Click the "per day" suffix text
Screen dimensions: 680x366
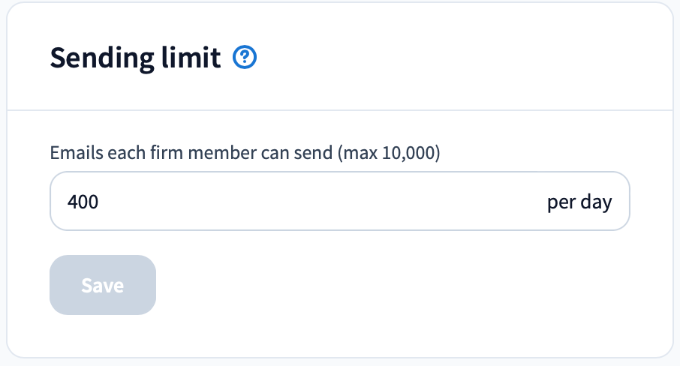[579, 202]
